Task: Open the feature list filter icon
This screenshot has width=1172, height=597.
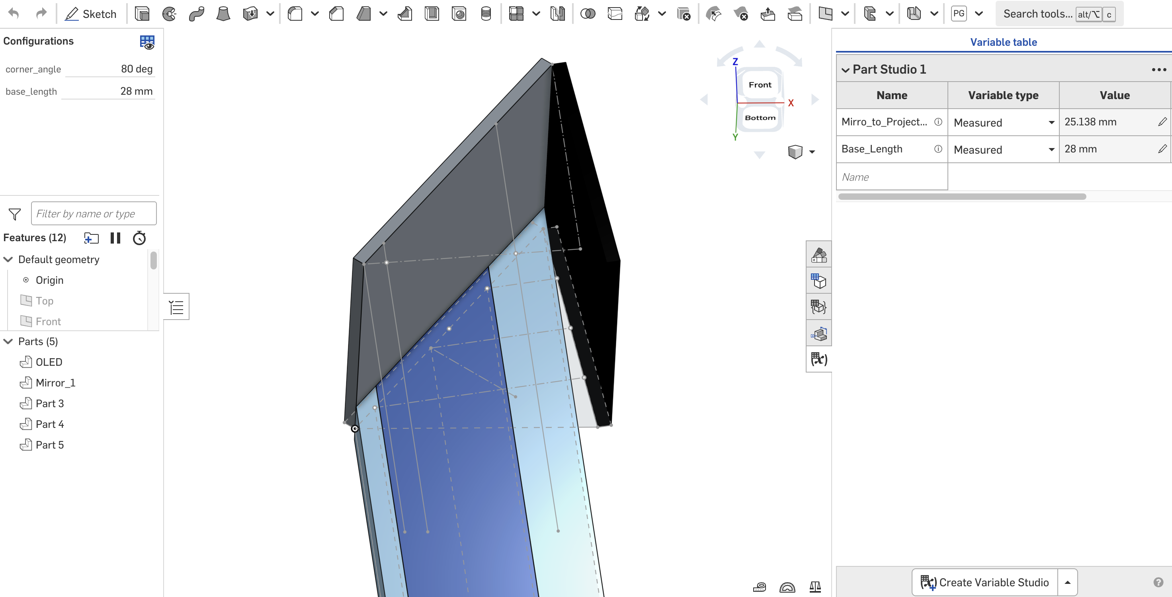Action: pos(15,214)
